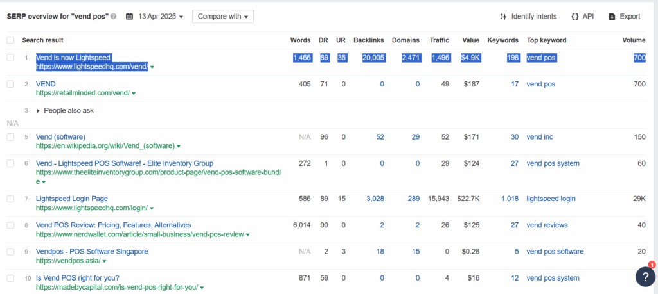Open the arrow menu beside madebycapital.com URL
The height and width of the screenshot is (294, 658).
(x=202, y=288)
